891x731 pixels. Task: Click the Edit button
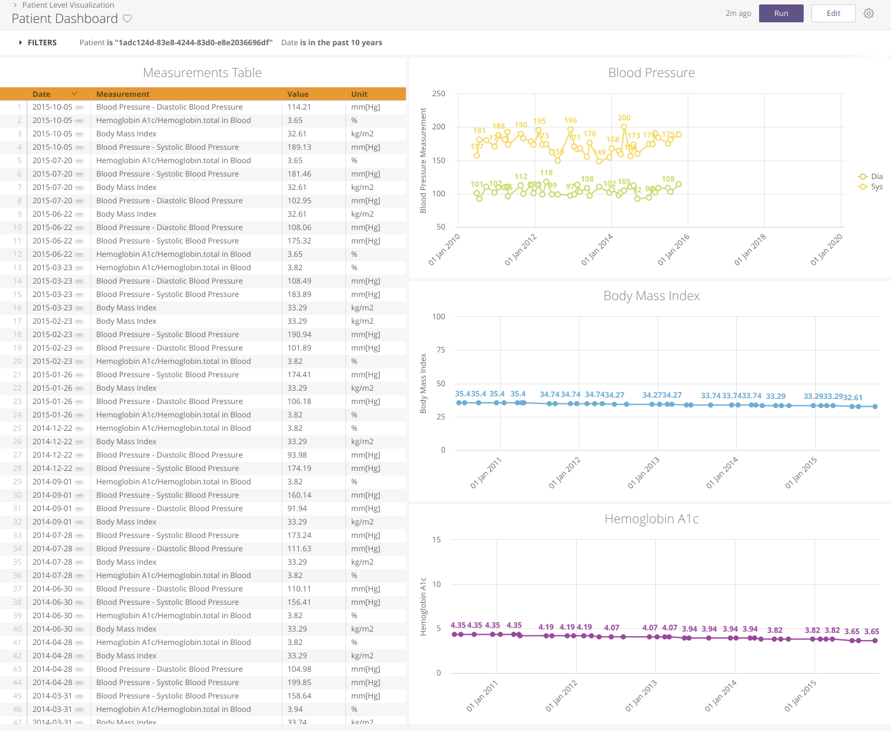[x=833, y=13]
